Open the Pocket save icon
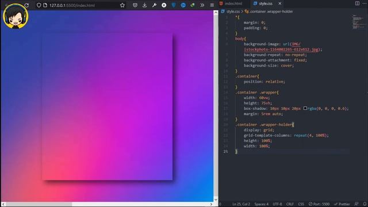Screen dimensions: 368x207 coord(135,5)
